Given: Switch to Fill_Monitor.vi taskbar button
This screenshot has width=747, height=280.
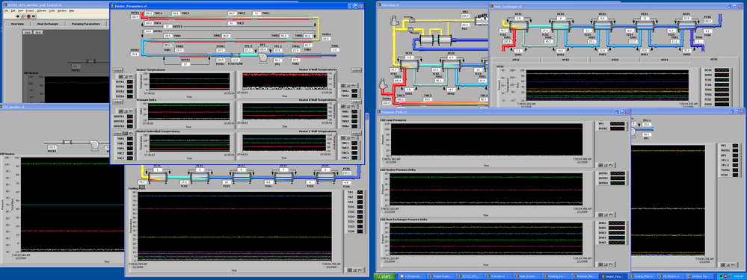Looking at the screenshot, I should [670, 276].
